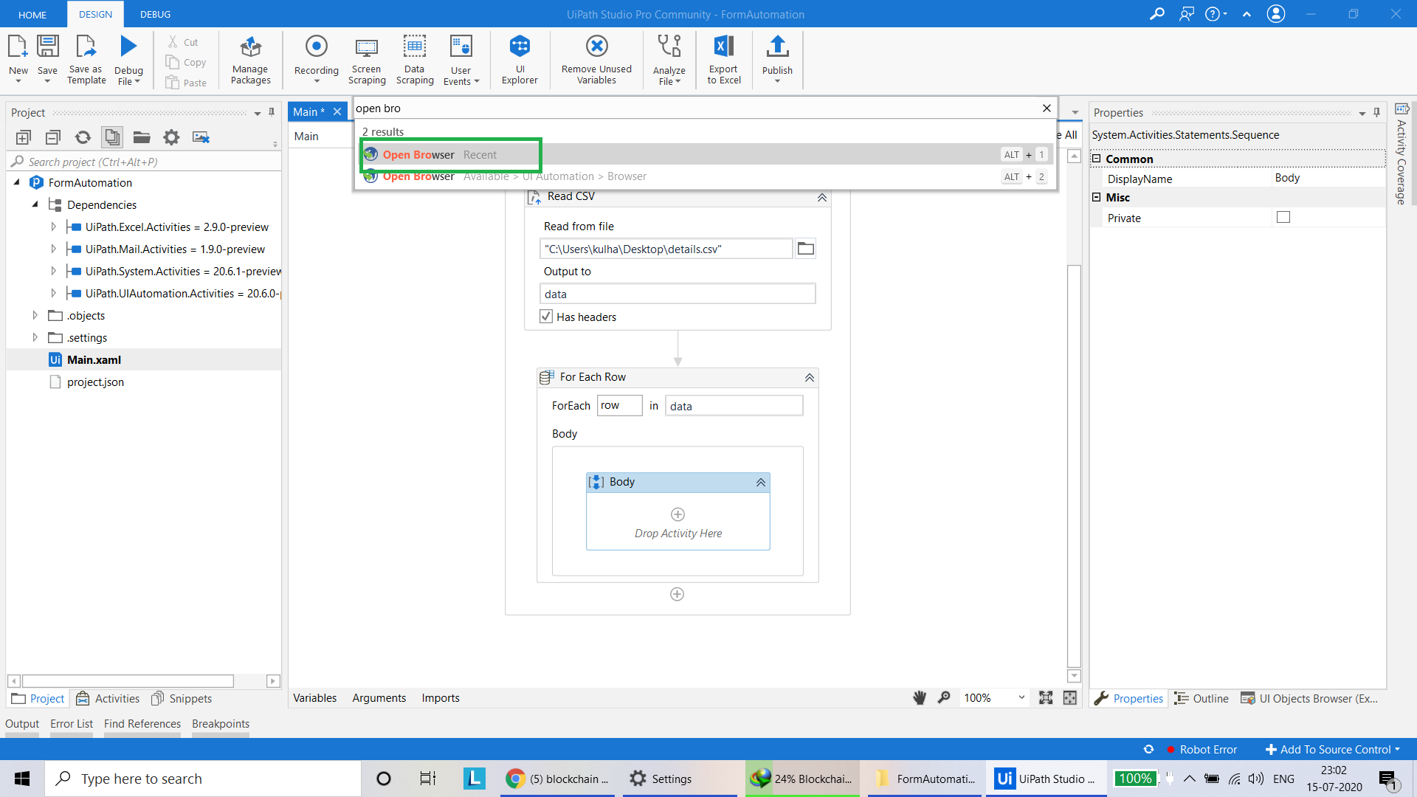Open the Variables panel
Image resolution: width=1417 pixels, height=797 pixels.
pos(314,697)
